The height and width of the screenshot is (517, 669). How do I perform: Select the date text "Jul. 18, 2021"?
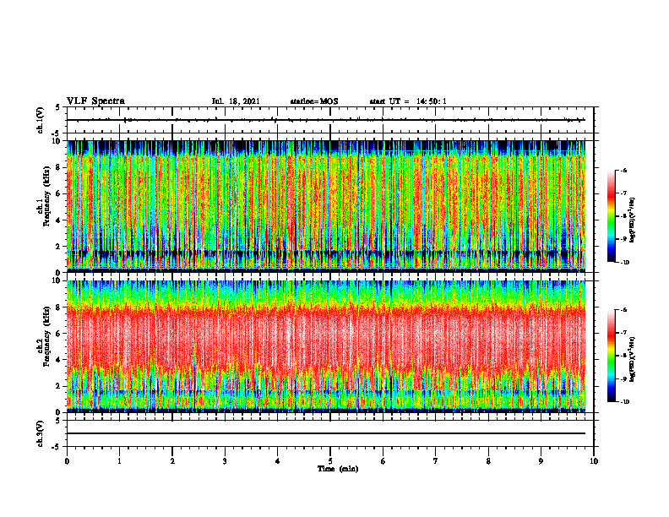click(236, 101)
